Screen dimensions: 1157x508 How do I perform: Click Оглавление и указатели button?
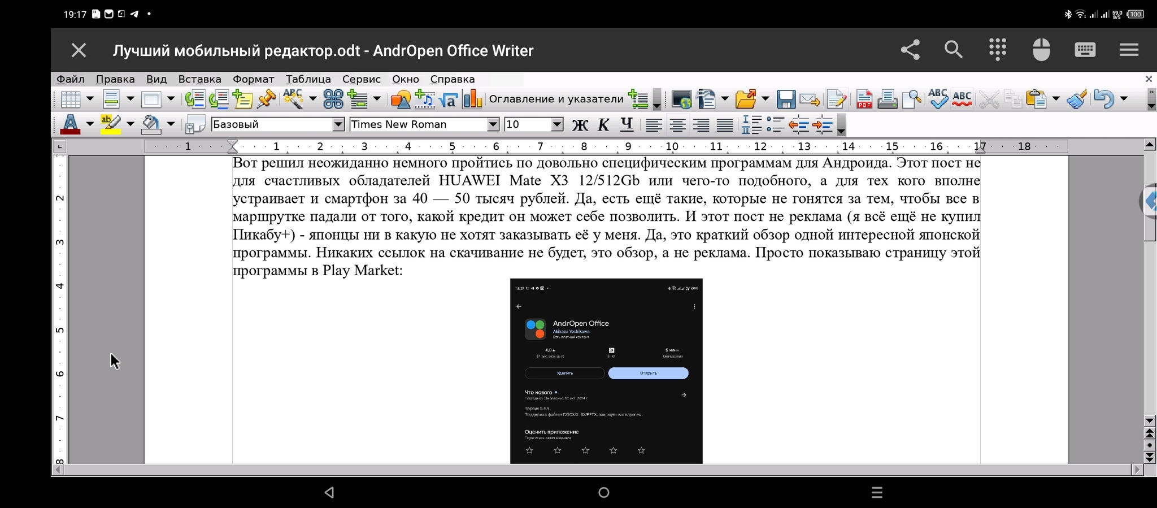coord(556,99)
